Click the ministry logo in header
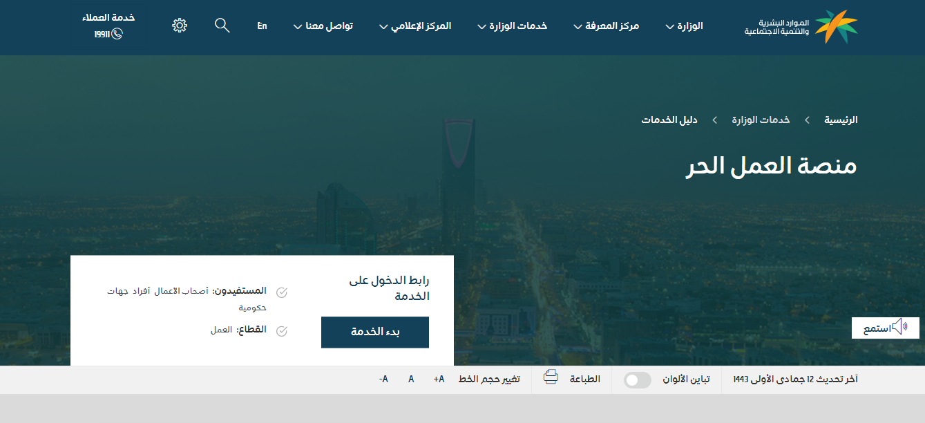Viewport: 925px width, 423px height. click(801, 27)
